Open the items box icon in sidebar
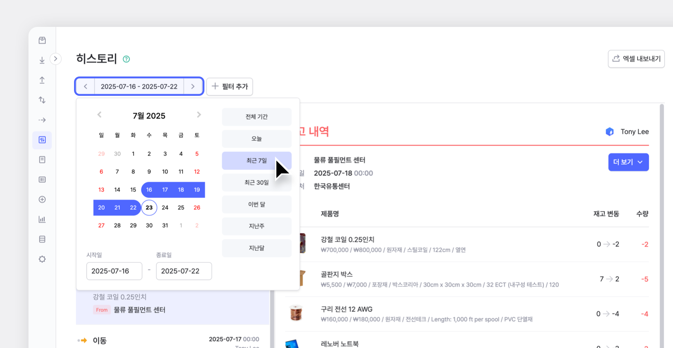673x348 pixels. tap(42, 40)
